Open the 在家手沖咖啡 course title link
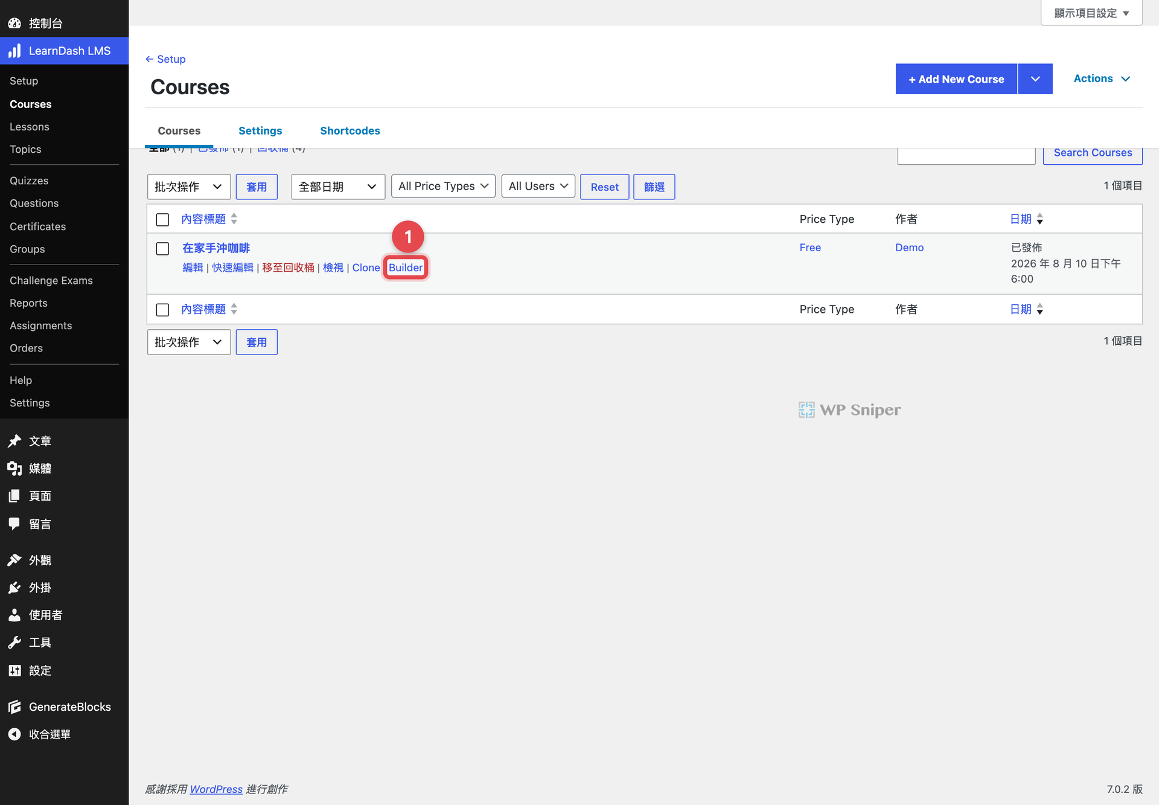The height and width of the screenshot is (805, 1159). click(x=216, y=248)
